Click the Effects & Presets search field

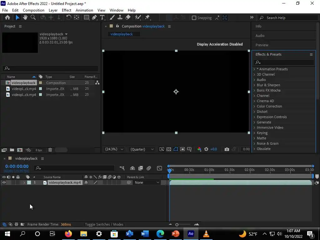coord(284,62)
